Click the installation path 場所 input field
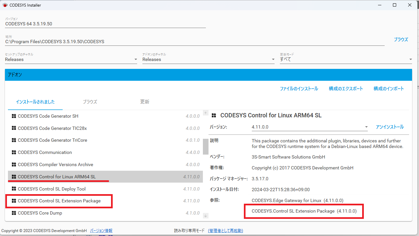The width and height of the screenshot is (419, 236). click(132, 41)
